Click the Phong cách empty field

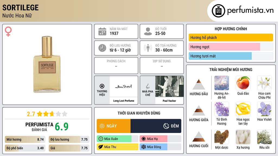point(116,66)
